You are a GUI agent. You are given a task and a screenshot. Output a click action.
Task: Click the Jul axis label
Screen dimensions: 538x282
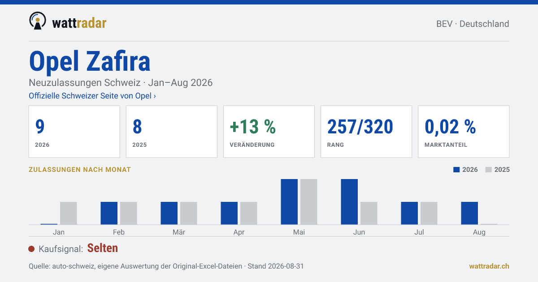[x=419, y=232]
